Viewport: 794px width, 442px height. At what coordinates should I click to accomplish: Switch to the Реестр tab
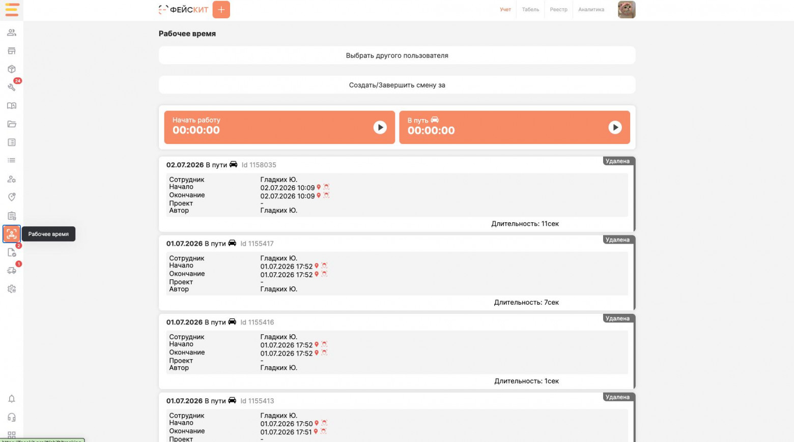pos(558,10)
